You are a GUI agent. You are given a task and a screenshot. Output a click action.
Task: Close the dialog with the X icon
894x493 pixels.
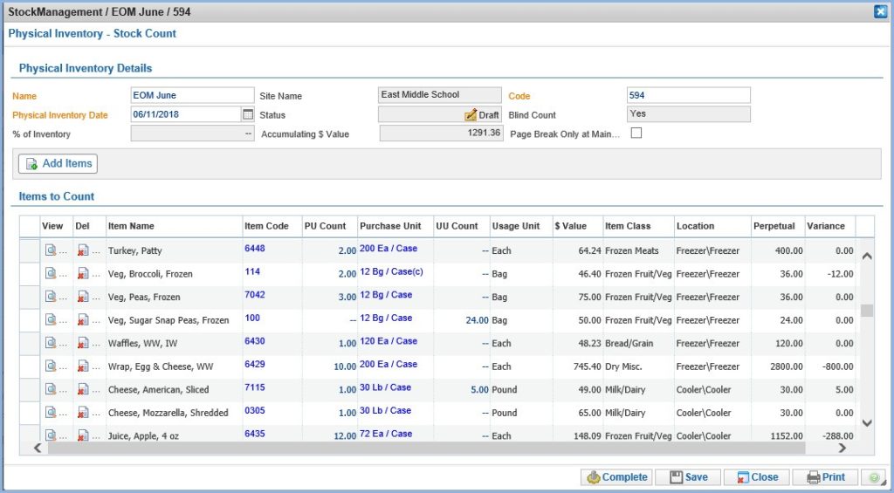(x=880, y=11)
